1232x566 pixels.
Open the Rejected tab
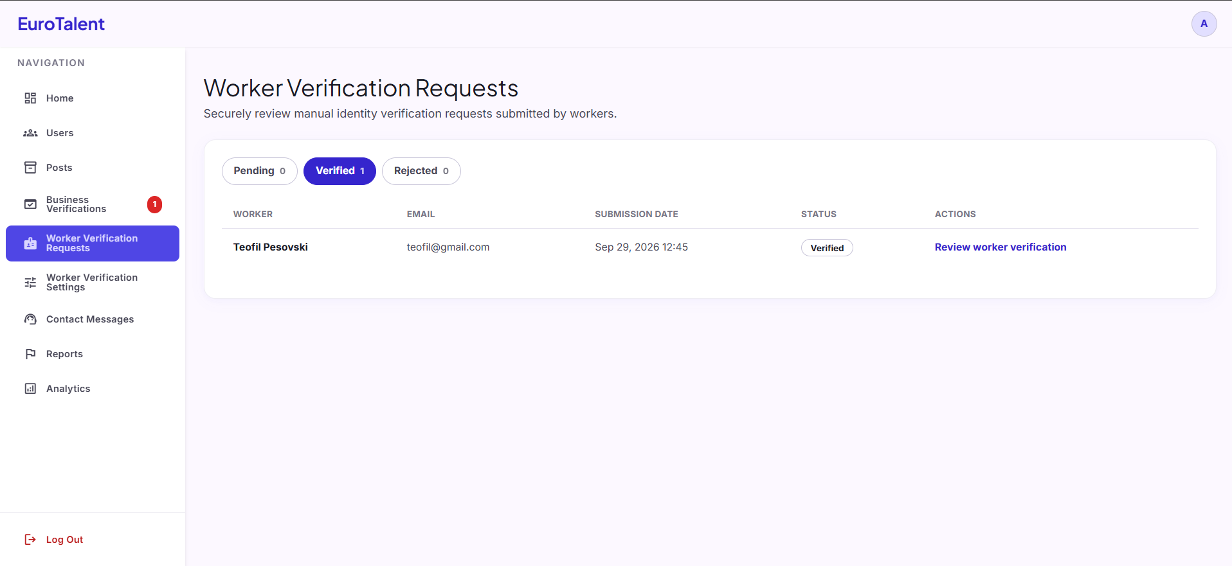point(421,171)
